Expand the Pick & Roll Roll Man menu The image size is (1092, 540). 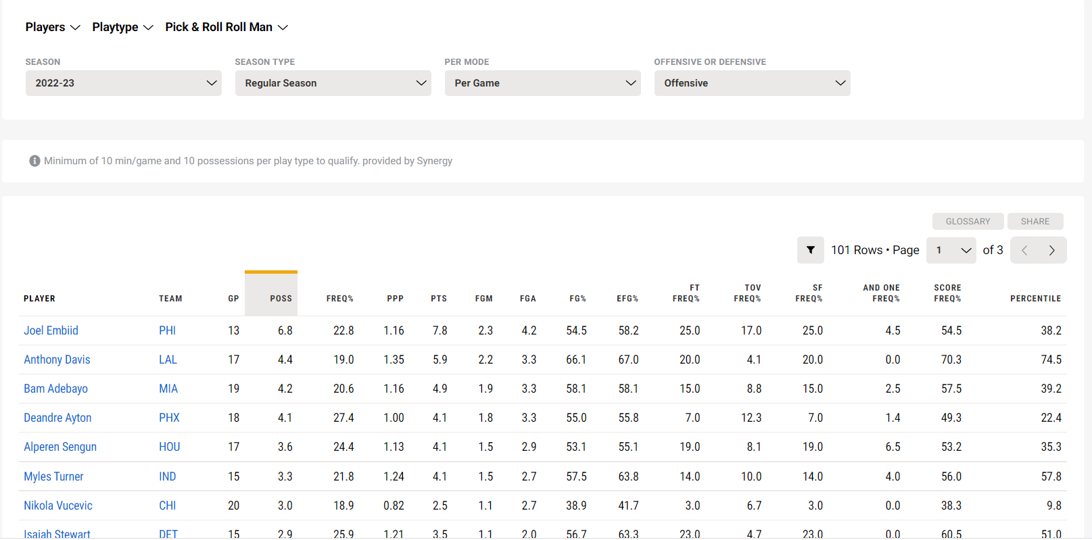click(x=227, y=27)
